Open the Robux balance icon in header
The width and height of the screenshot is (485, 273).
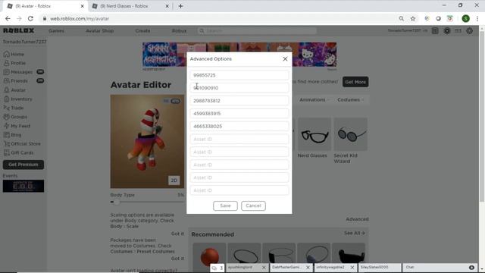click(x=447, y=30)
